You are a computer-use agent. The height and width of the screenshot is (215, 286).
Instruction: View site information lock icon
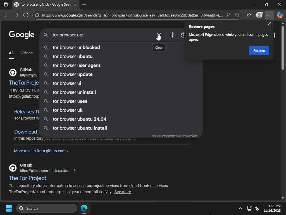37,15
